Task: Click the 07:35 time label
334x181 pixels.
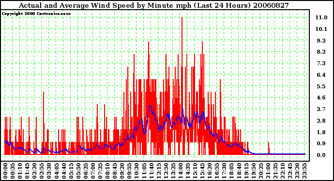Action: click(100, 171)
